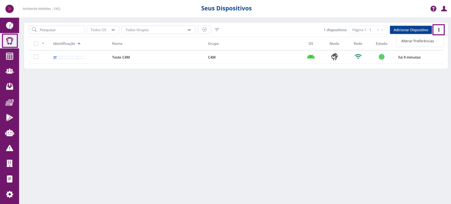Expand the Todos OS dropdown
The image size is (451, 204).
point(103,30)
